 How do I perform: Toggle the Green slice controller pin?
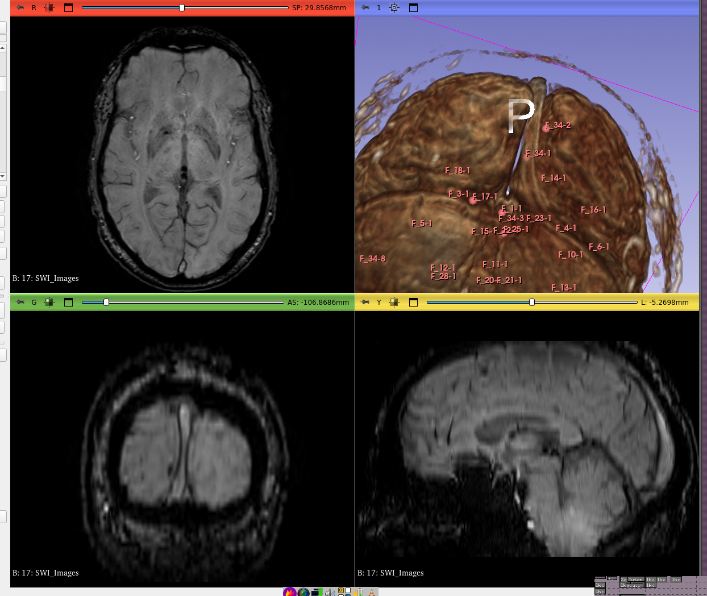tap(20, 303)
